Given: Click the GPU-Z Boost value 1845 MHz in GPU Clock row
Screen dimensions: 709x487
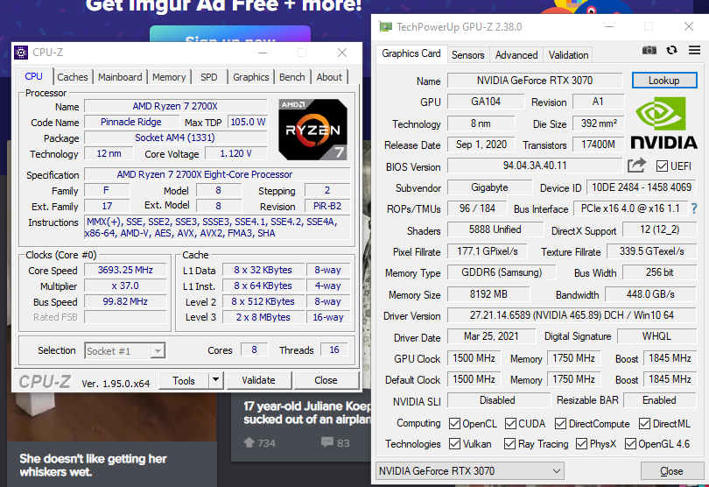Looking at the screenshot, I should pos(670,358).
